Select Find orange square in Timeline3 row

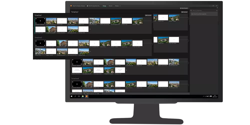tap(98, 71)
